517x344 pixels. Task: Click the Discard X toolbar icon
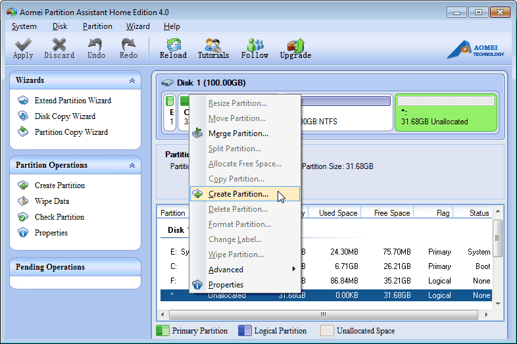(59, 45)
